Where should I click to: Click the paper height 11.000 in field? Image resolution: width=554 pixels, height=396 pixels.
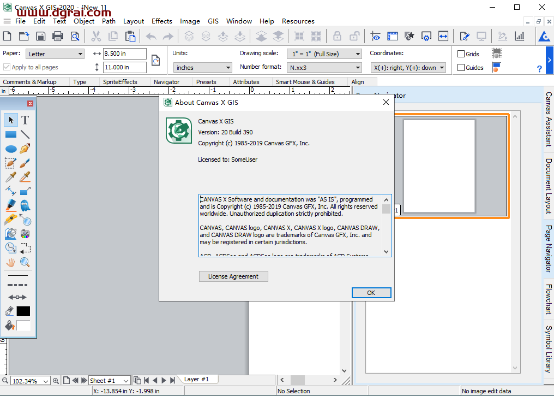[124, 67]
